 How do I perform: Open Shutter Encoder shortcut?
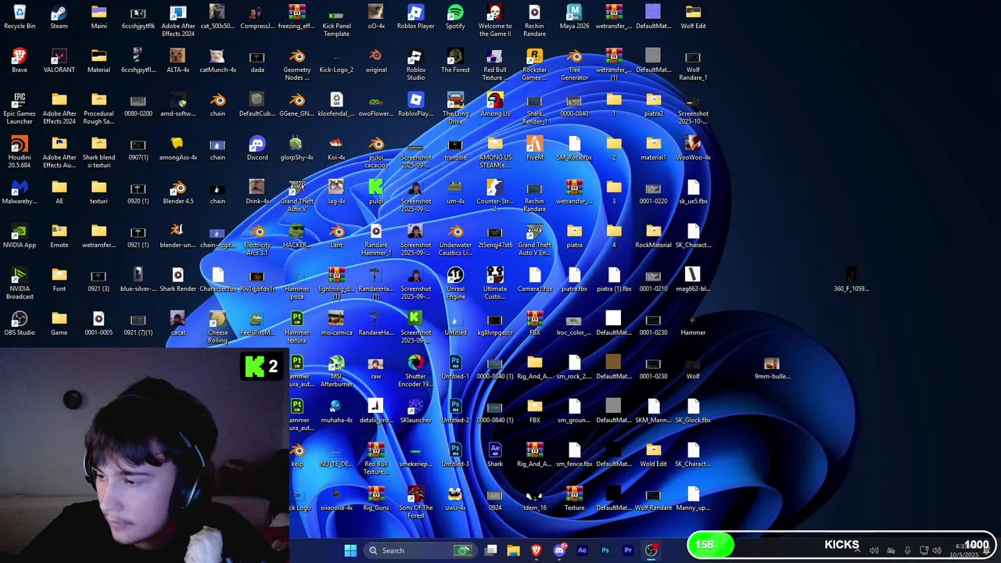416,371
